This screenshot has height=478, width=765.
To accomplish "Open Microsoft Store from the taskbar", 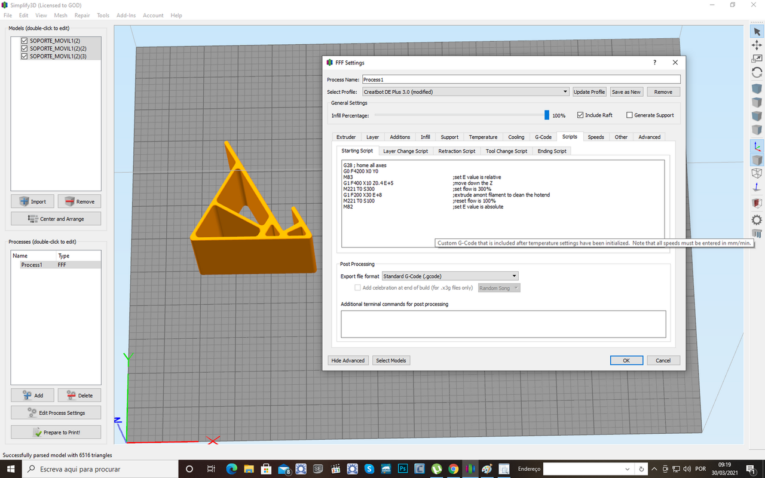I will pyautogui.click(x=267, y=469).
